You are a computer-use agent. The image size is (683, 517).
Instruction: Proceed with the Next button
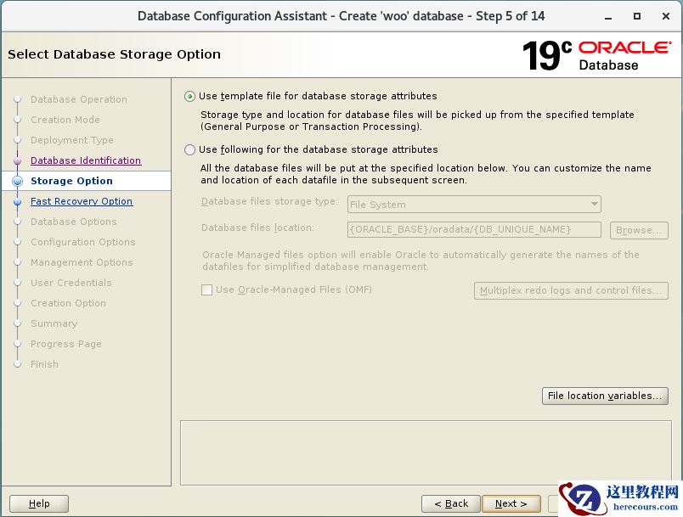[511, 504]
